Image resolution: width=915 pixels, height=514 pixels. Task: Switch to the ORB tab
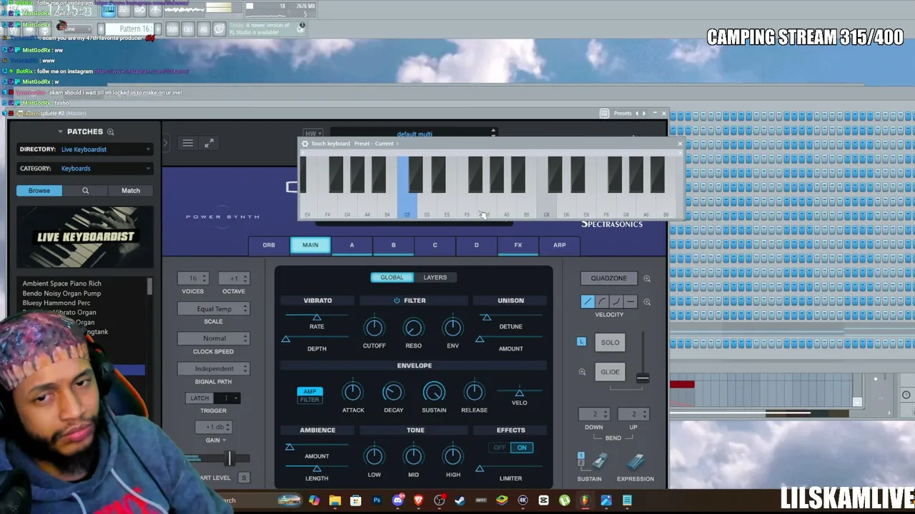269,246
